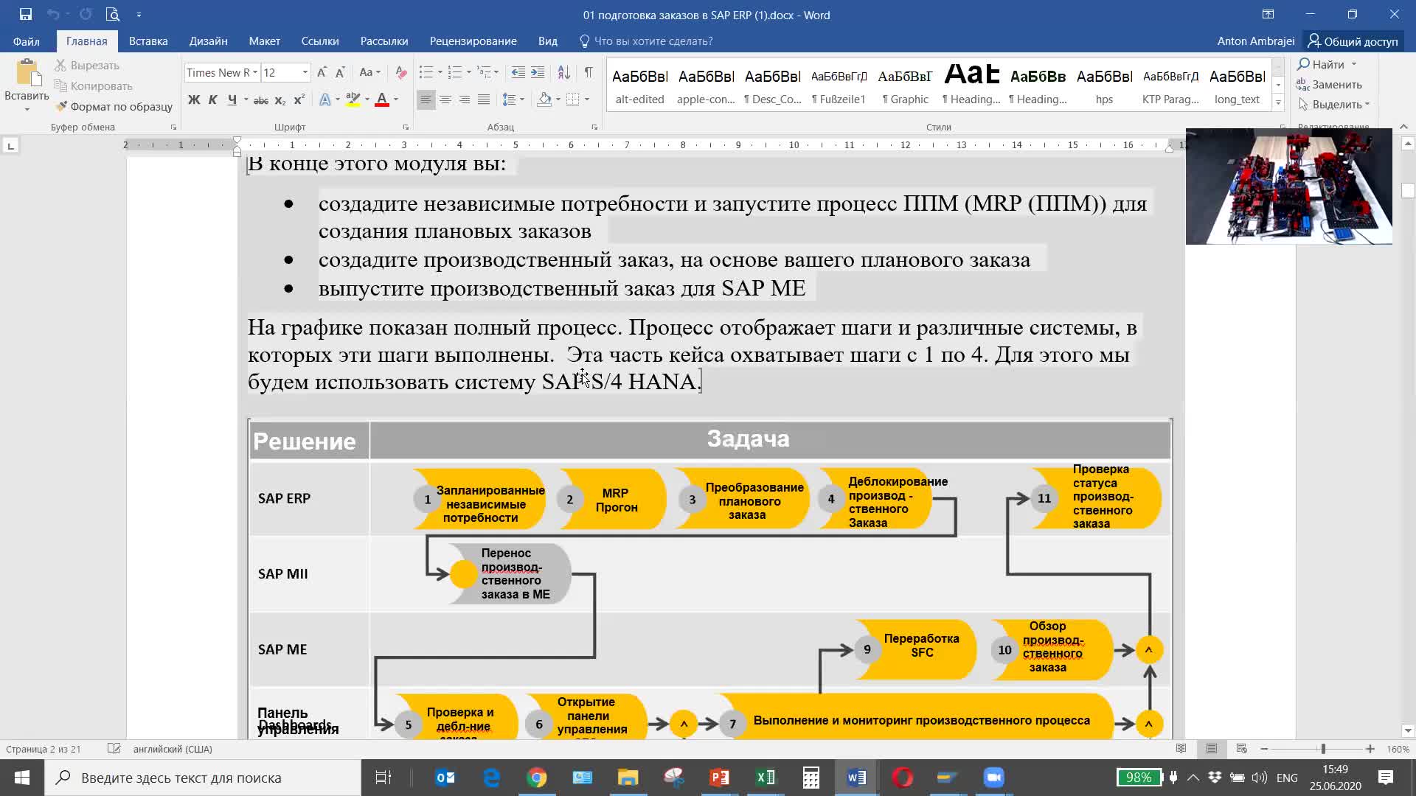
Task: Open print preview icon in quick access toolbar
Action: click(x=112, y=14)
